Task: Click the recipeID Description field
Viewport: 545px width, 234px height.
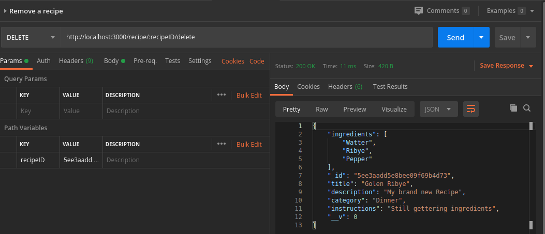Action: tap(186, 160)
